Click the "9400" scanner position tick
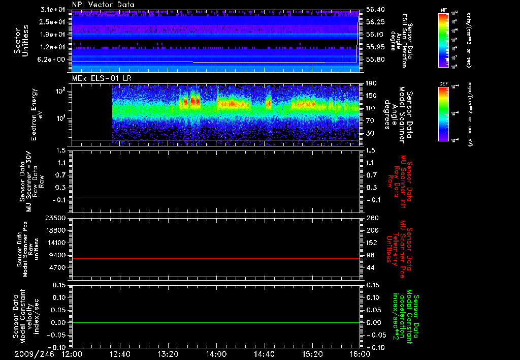 (57, 255)
